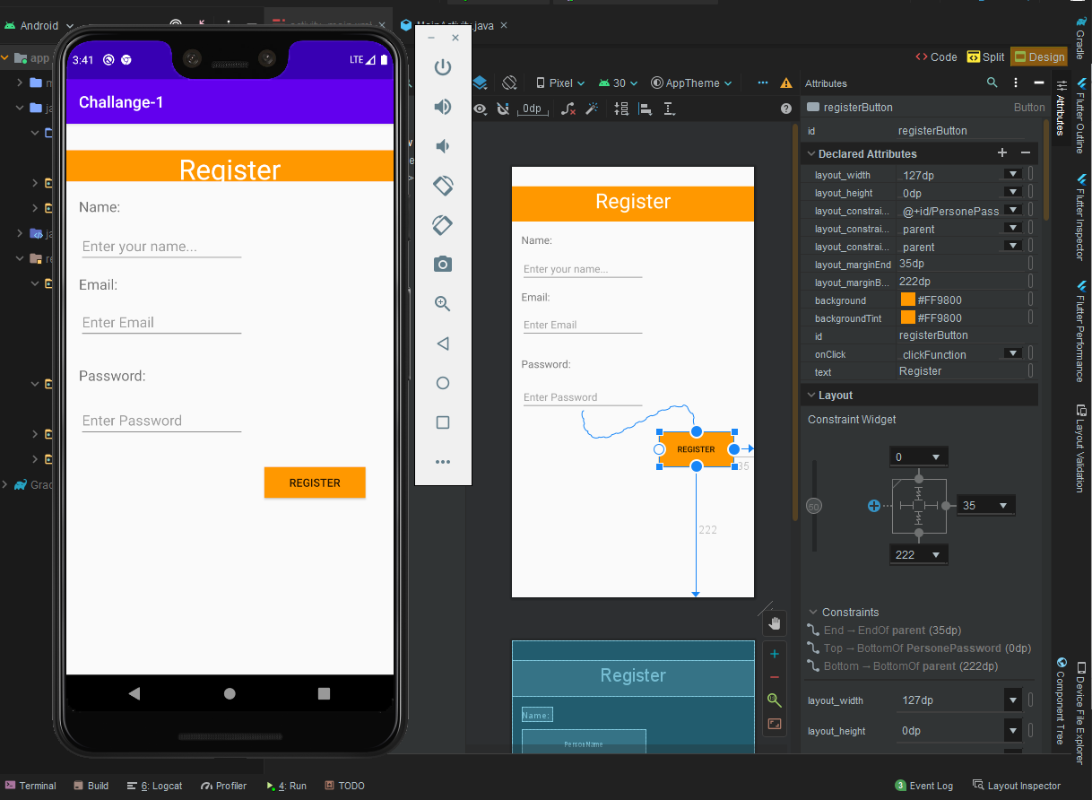Toggle design view options eye icon
The image size is (1092, 800).
coord(481,109)
